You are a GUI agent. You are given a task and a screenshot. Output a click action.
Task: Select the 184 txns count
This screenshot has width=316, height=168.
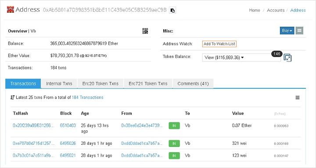(x=58, y=68)
